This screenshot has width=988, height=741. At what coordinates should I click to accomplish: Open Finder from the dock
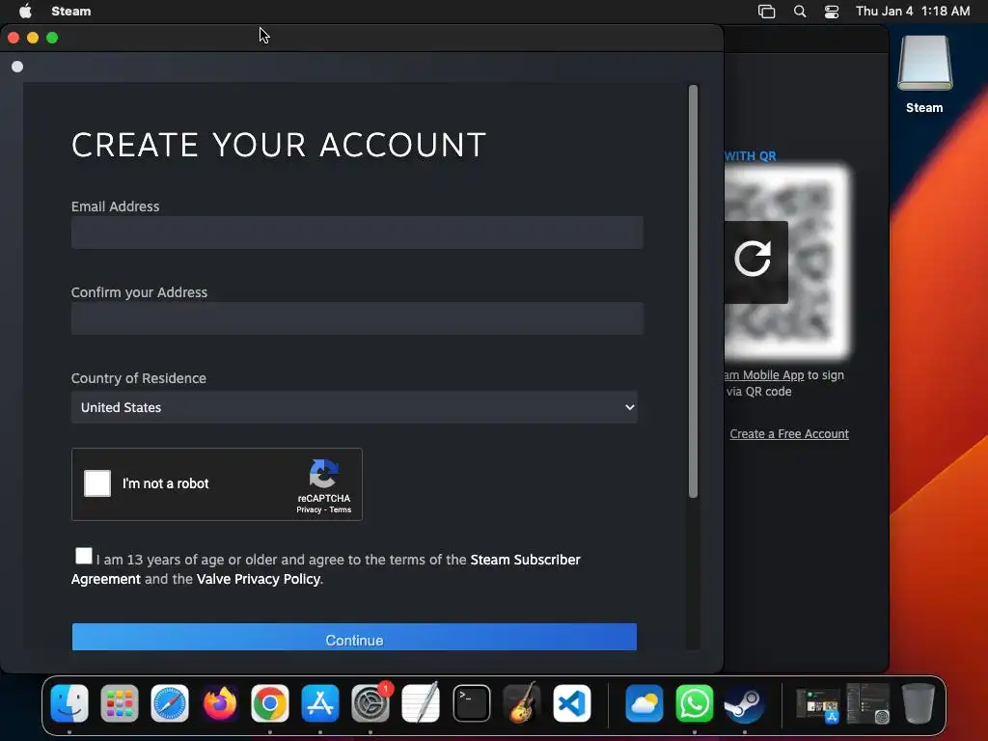[x=69, y=703]
